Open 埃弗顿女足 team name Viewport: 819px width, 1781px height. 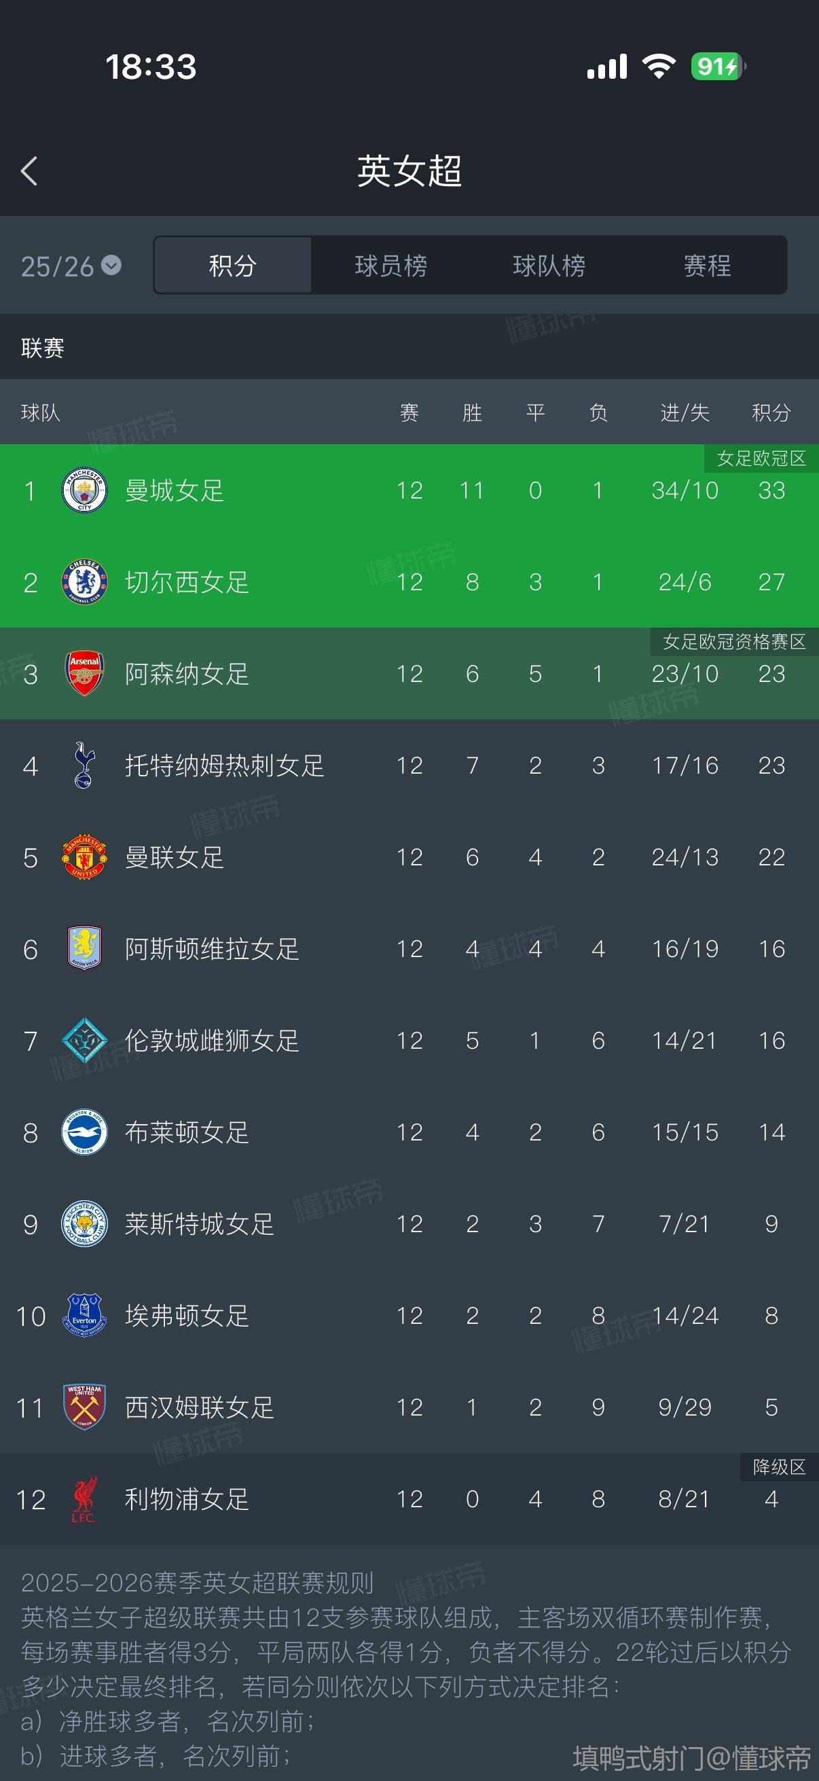coord(187,1316)
